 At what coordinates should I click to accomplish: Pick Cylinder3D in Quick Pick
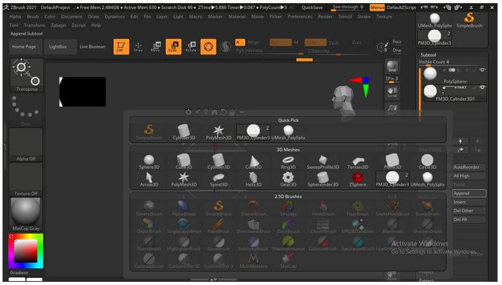pos(184,133)
